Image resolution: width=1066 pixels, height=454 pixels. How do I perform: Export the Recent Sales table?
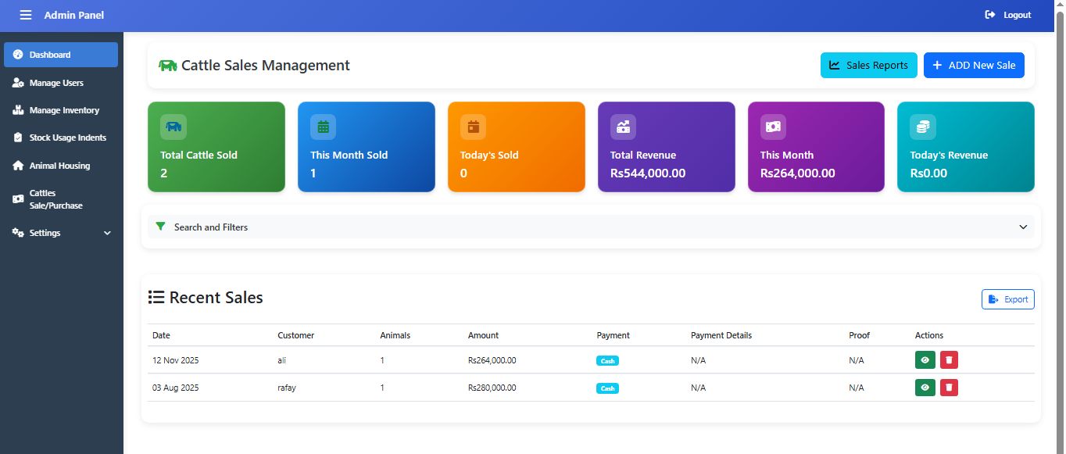tap(1007, 299)
